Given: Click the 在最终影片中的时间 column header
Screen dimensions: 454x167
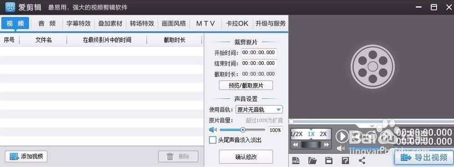Looking at the screenshot, I should pyautogui.click(x=107, y=40).
